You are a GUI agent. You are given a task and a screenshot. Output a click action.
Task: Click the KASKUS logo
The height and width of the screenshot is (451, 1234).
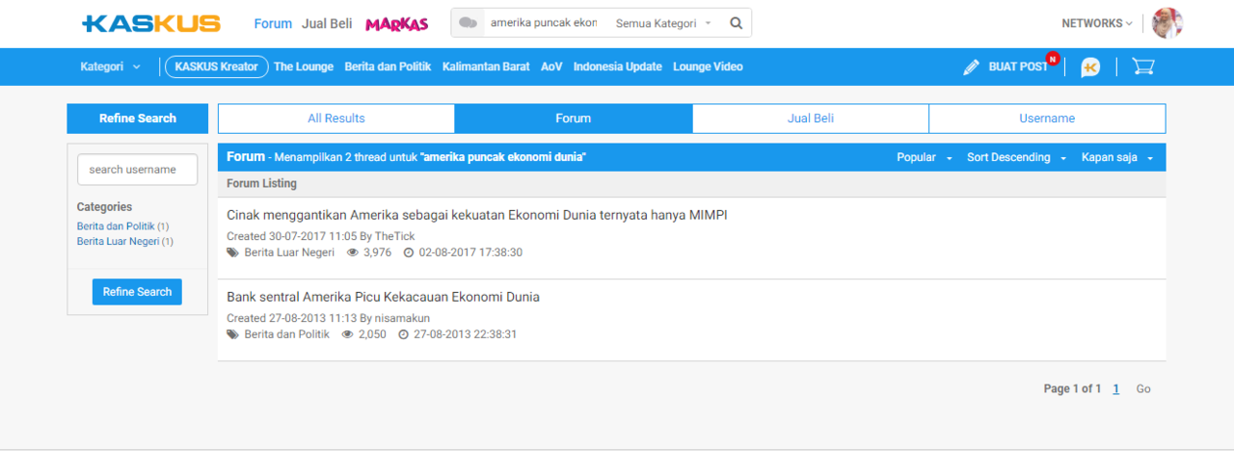[x=151, y=23]
